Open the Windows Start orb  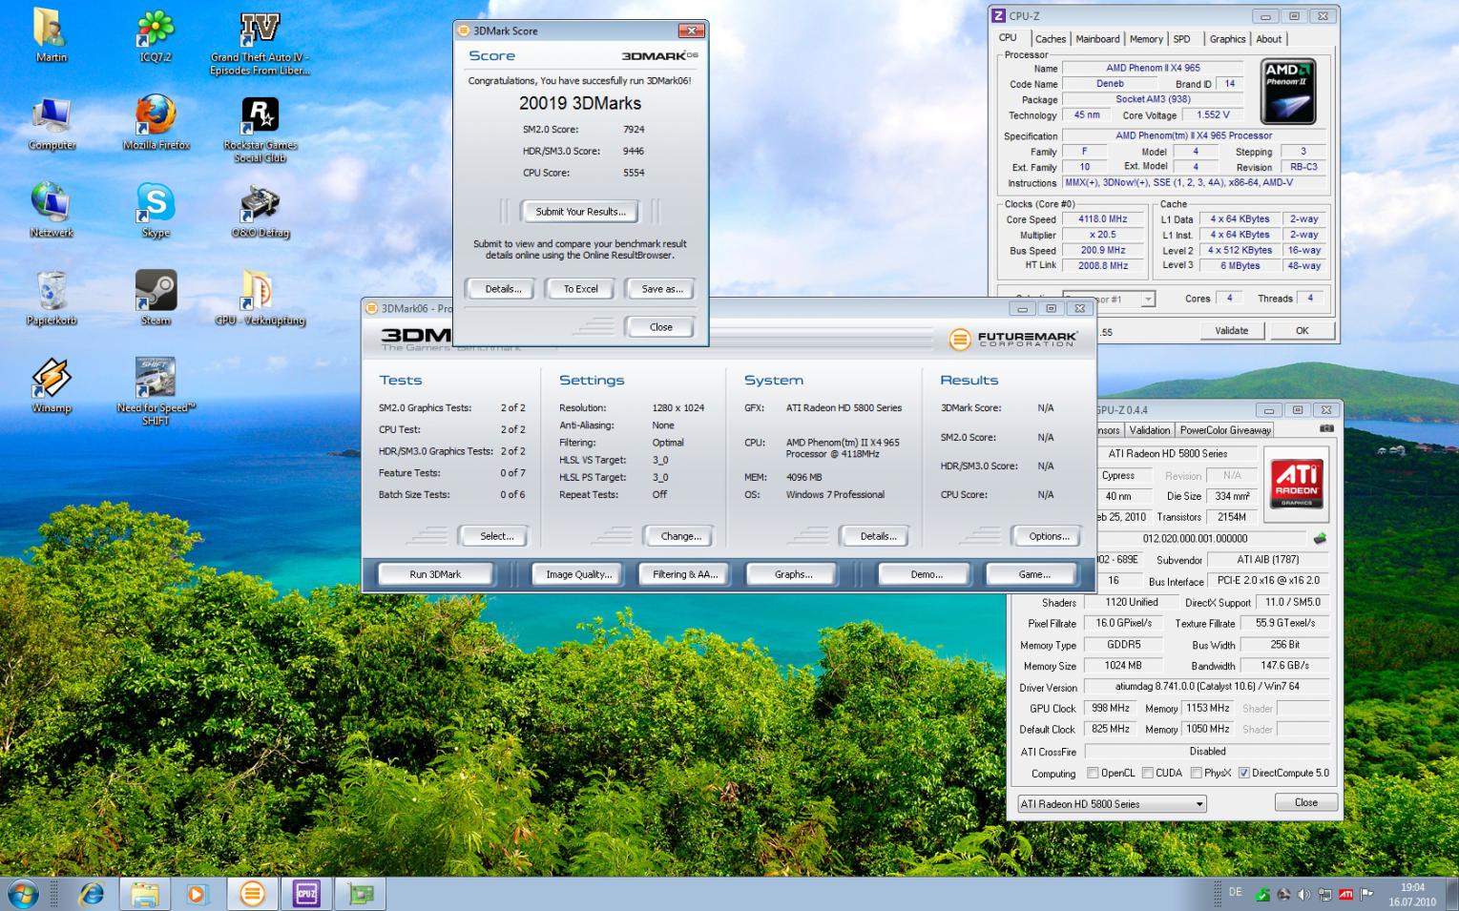(x=23, y=894)
